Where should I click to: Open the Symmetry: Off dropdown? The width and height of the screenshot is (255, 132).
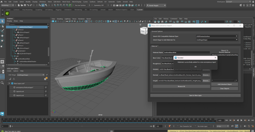click(x=100, y=5)
